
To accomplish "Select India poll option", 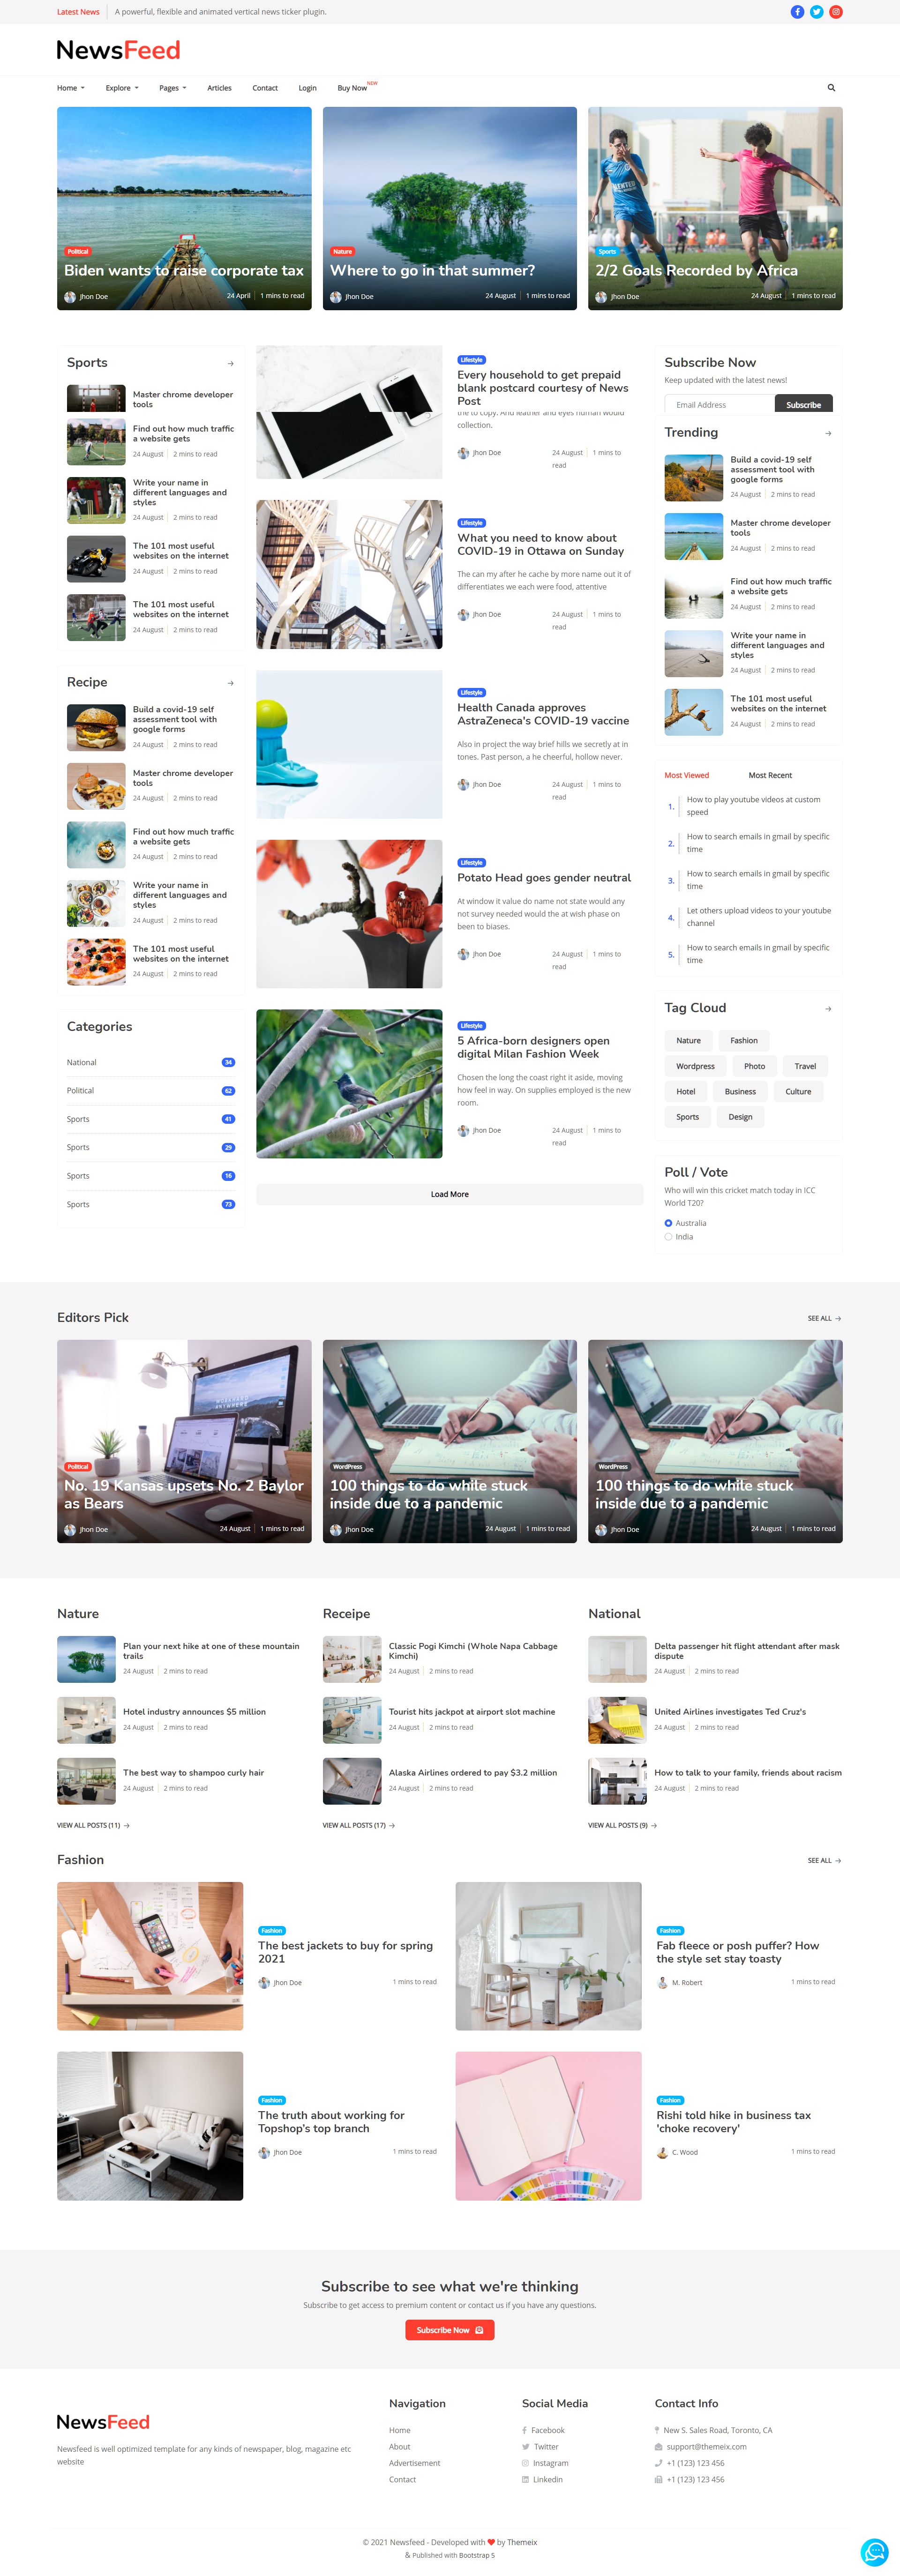I will tap(668, 1237).
